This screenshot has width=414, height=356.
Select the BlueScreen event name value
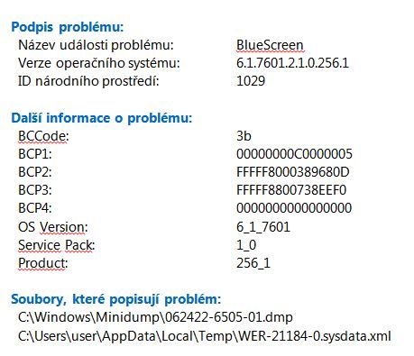point(270,45)
